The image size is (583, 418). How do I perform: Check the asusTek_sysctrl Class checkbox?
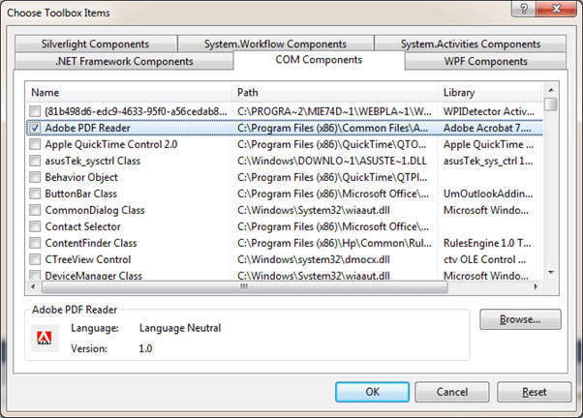tap(35, 161)
